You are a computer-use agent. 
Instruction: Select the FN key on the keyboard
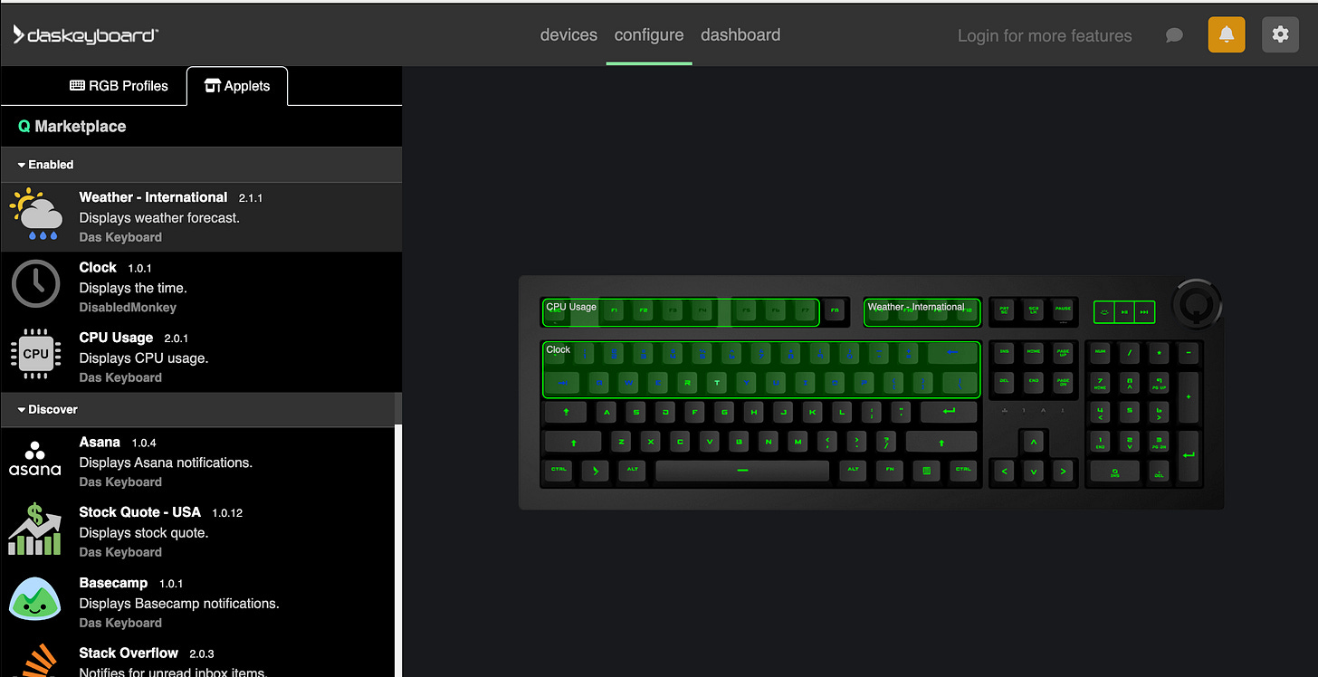pyautogui.click(x=891, y=471)
